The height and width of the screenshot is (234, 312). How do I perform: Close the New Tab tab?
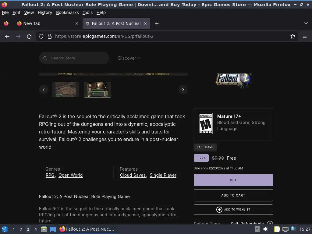click(76, 23)
